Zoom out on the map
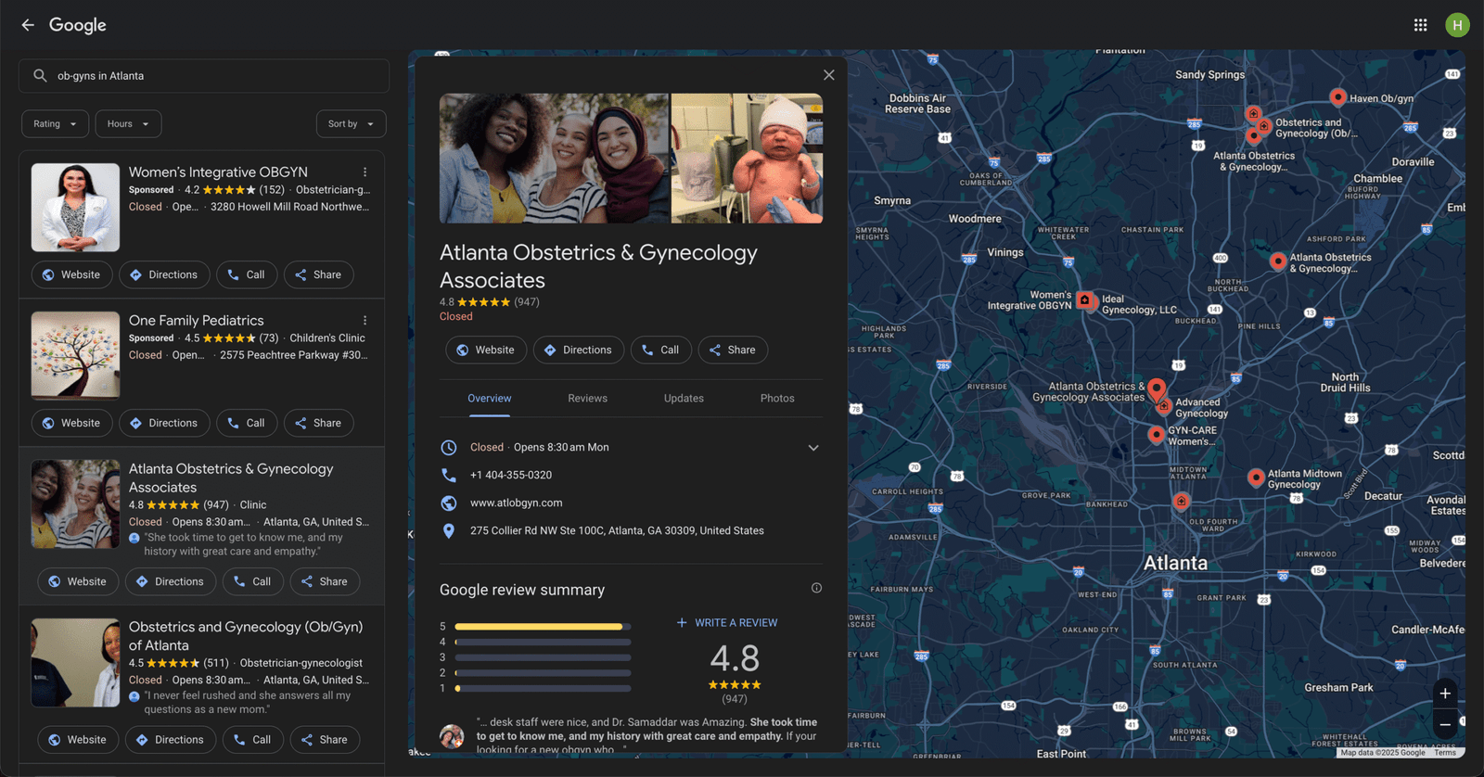Image resolution: width=1484 pixels, height=777 pixels. (x=1445, y=725)
